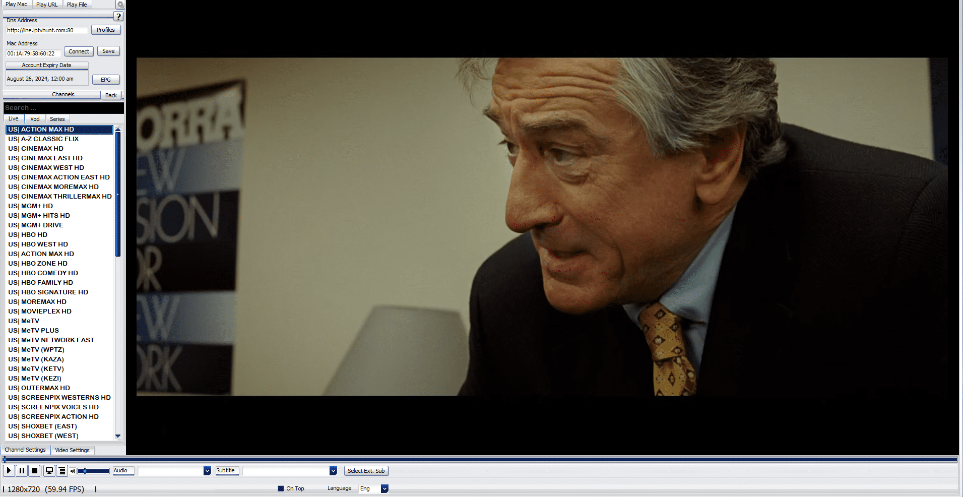This screenshot has width=963, height=497.
Task: Select US| HBO ZONE HD channel
Action: [x=59, y=264]
